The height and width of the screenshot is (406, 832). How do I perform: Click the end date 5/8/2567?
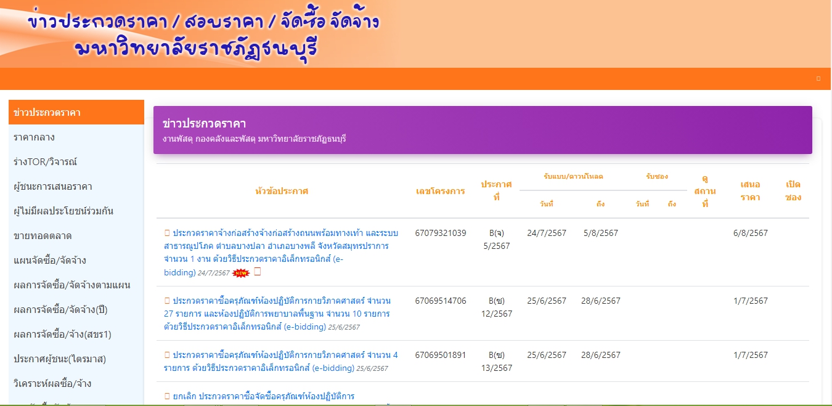click(601, 233)
